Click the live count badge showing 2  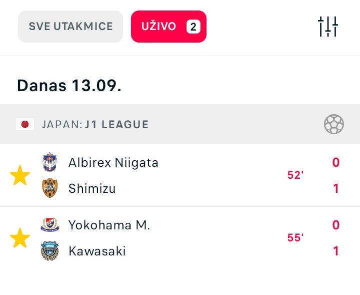pyautogui.click(x=193, y=27)
